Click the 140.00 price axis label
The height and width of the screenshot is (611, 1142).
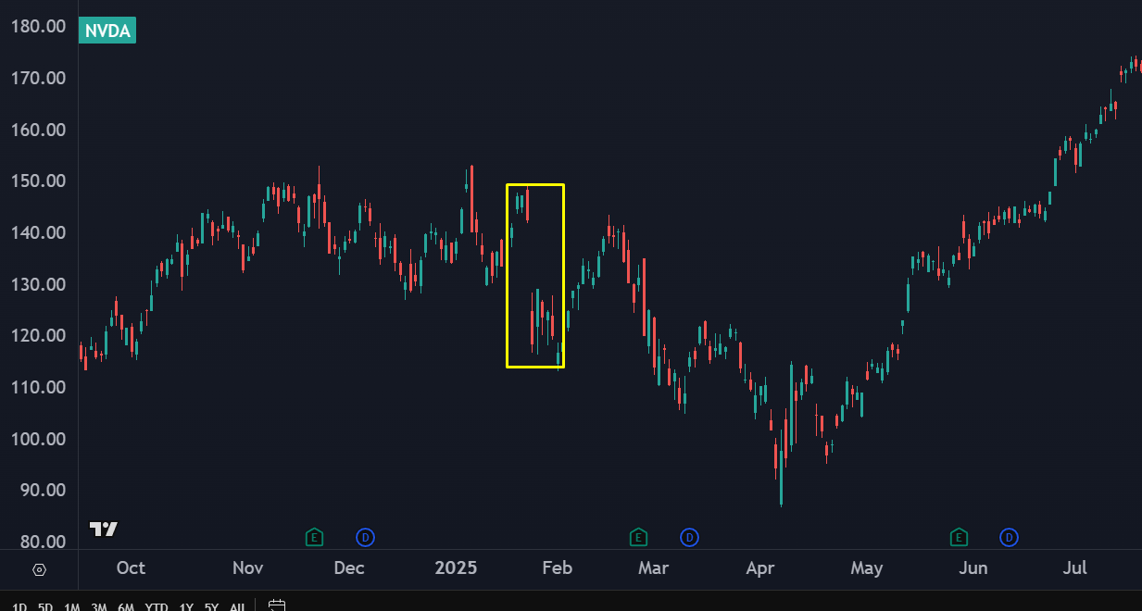tap(37, 232)
